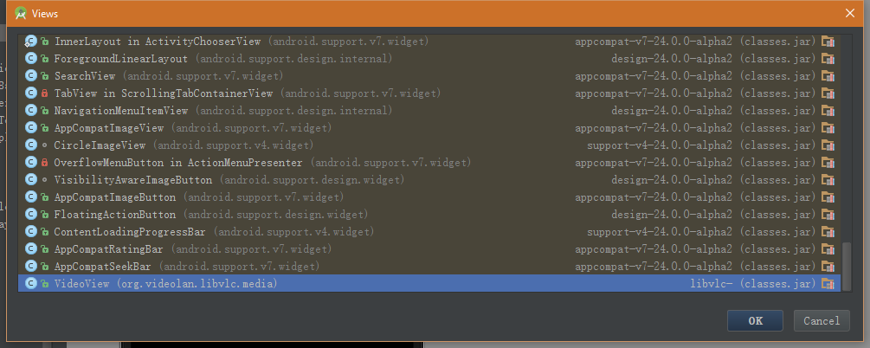Click the Android Studio icon in title bar
Screen dimensions: 870x348
(21, 13)
